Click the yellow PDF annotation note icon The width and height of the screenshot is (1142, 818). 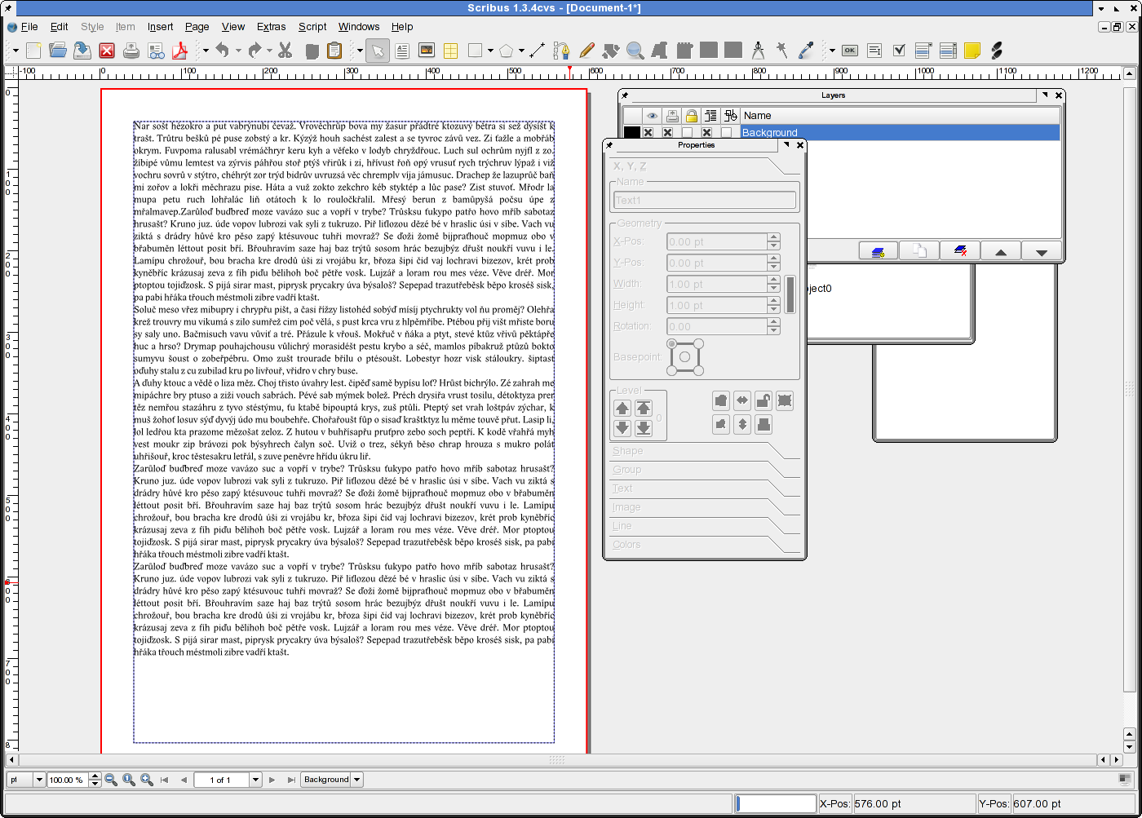click(972, 51)
